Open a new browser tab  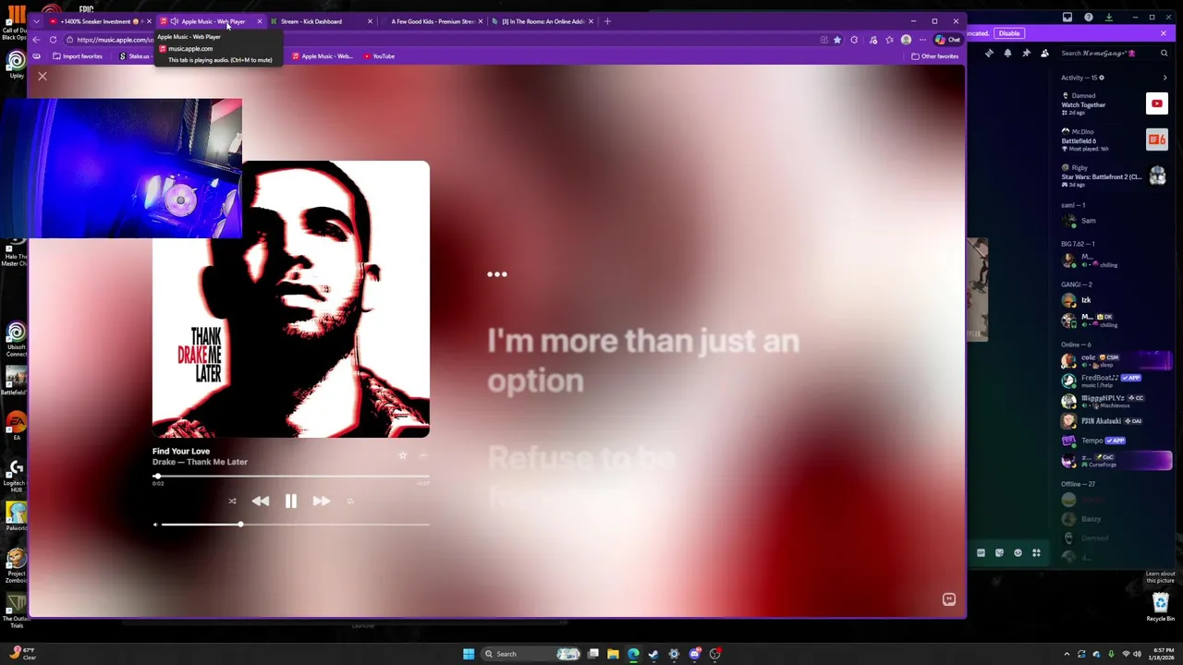coord(607,21)
